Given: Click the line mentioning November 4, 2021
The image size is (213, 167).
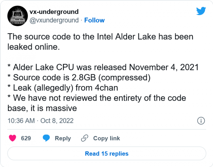Looking at the screenshot, I should coord(103,67).
